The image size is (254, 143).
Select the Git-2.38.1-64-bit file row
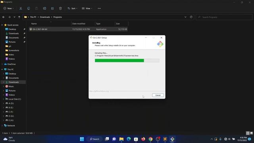point(78,29)
